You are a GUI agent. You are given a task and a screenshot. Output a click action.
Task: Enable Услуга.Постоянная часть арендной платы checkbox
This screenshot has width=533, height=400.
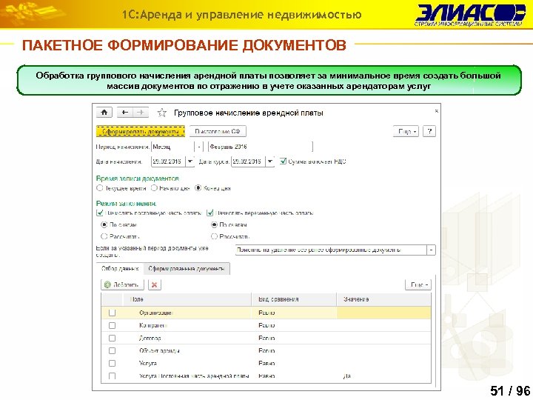(x=112, y=376)
